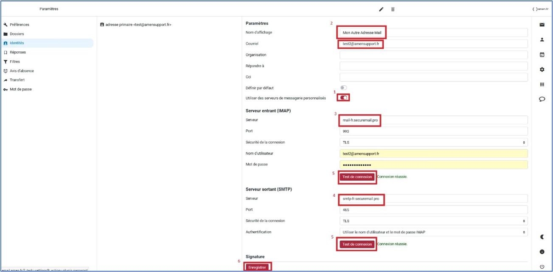
Task: Open Mail via the envelope icon
Action: [x=542, y=25]
